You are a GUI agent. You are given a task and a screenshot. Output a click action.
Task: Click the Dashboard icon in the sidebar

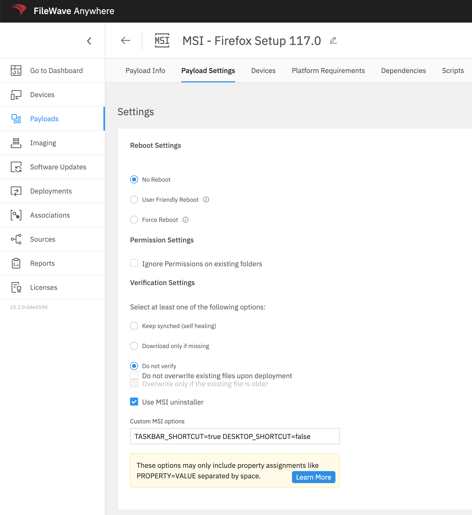point(16,71)
